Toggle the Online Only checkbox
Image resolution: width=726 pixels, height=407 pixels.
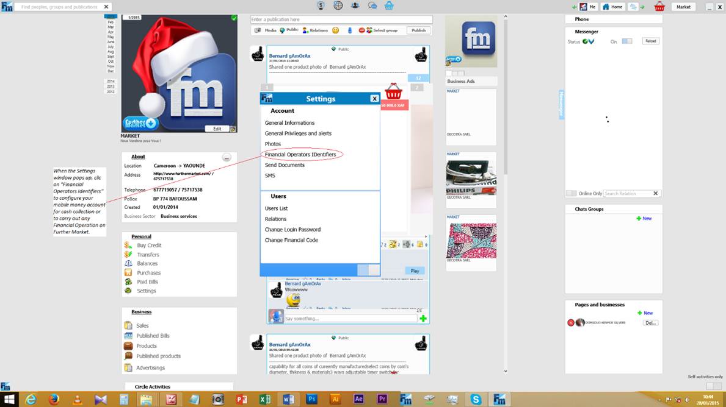(x=572, y=193)
